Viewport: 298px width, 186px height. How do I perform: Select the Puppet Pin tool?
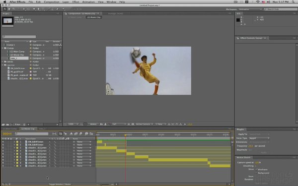63,9
